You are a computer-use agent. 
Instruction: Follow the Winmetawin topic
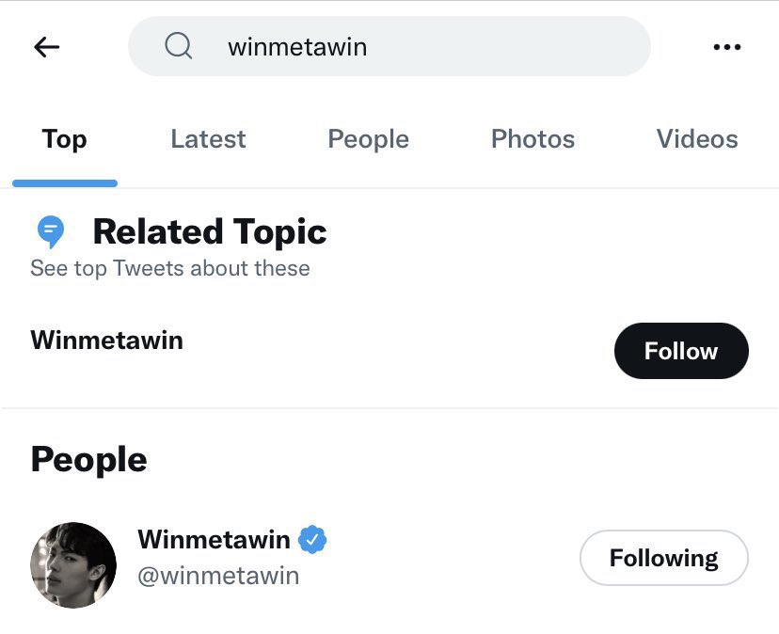[680, 351]
